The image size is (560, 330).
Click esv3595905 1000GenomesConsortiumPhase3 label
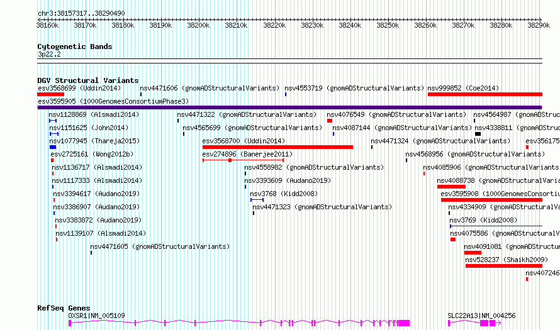click(113, 101)
